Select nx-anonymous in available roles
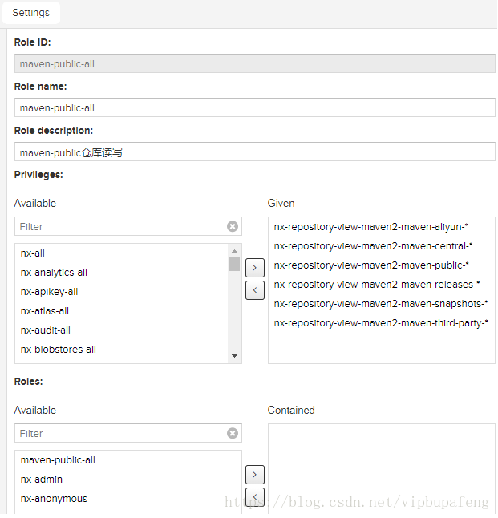Image resolution: width=498 pixels, height=518 pixels. point(128,499)
